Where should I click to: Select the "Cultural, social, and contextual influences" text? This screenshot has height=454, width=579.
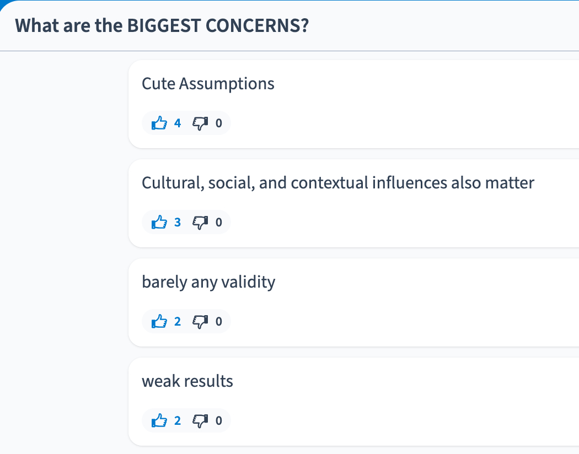coord(337,183)
